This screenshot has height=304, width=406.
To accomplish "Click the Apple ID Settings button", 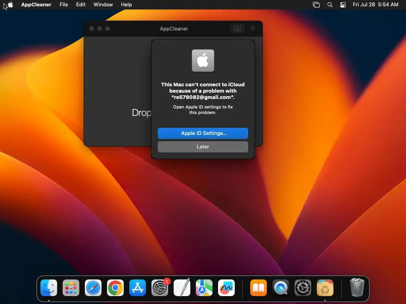I will (x=203, y=133).
